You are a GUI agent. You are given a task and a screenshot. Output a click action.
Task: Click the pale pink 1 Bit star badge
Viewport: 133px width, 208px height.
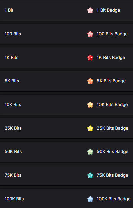tap(90, 10)
